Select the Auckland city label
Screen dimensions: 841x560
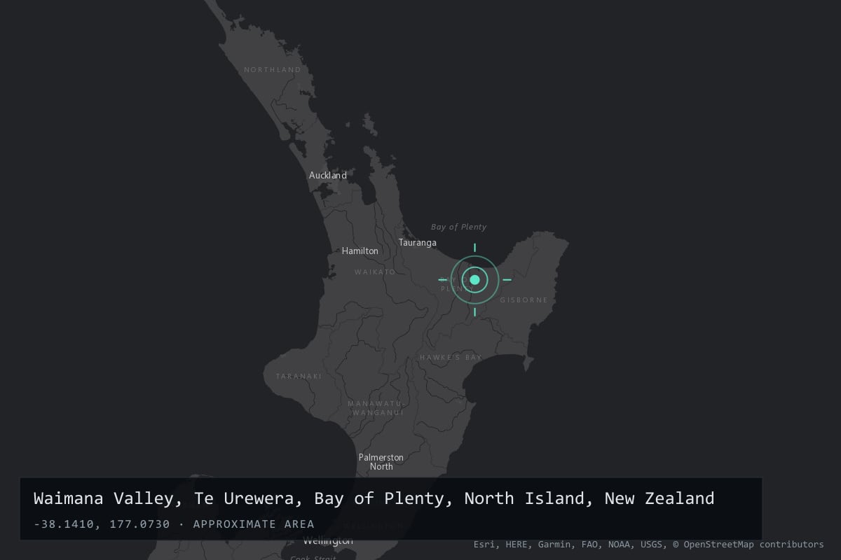(x=328, y=175)
